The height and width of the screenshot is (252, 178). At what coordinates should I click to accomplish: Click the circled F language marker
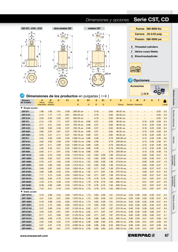(132, 51)
